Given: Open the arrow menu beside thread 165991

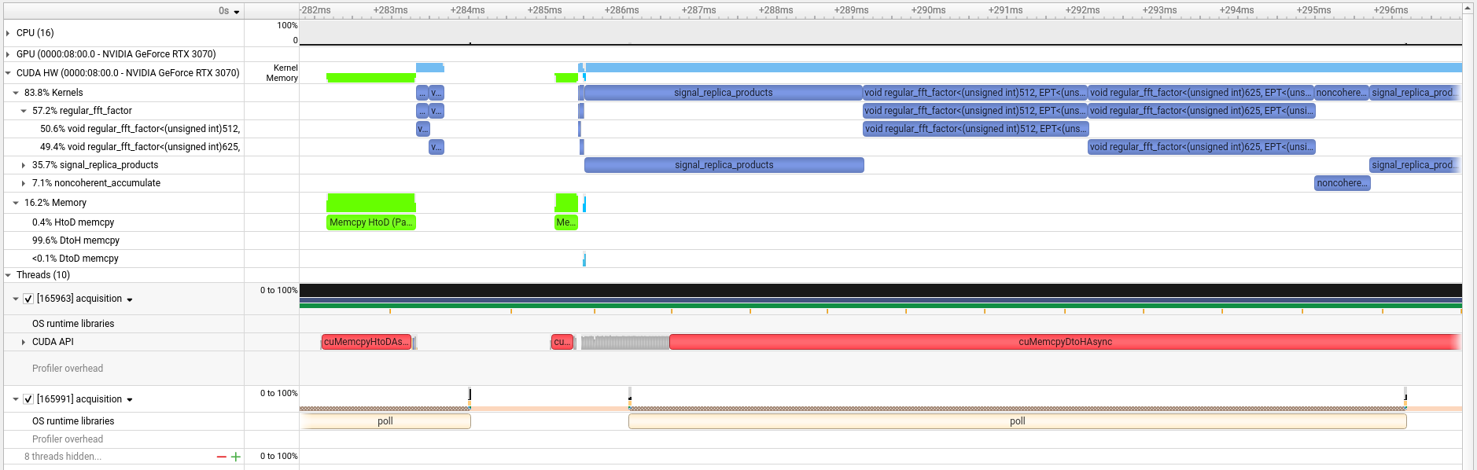Looking at the screenshot, I should click(130, 400).
